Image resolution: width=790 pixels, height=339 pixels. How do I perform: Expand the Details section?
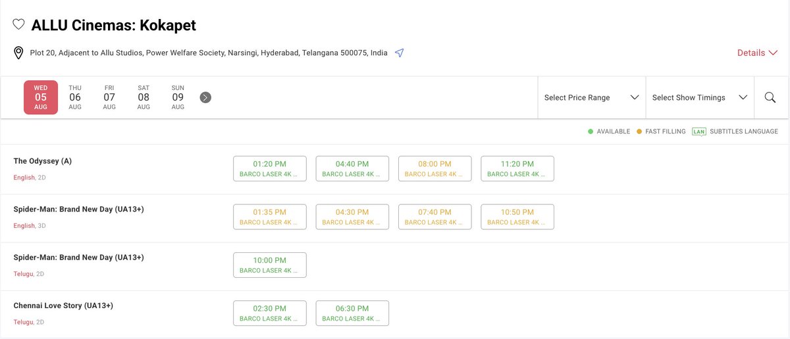(757, 53)
